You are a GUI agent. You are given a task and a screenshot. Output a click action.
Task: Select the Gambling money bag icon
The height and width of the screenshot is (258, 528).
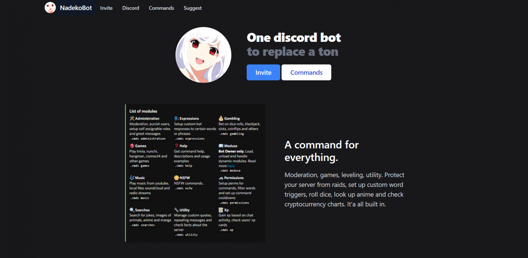[x=220, y=118]
